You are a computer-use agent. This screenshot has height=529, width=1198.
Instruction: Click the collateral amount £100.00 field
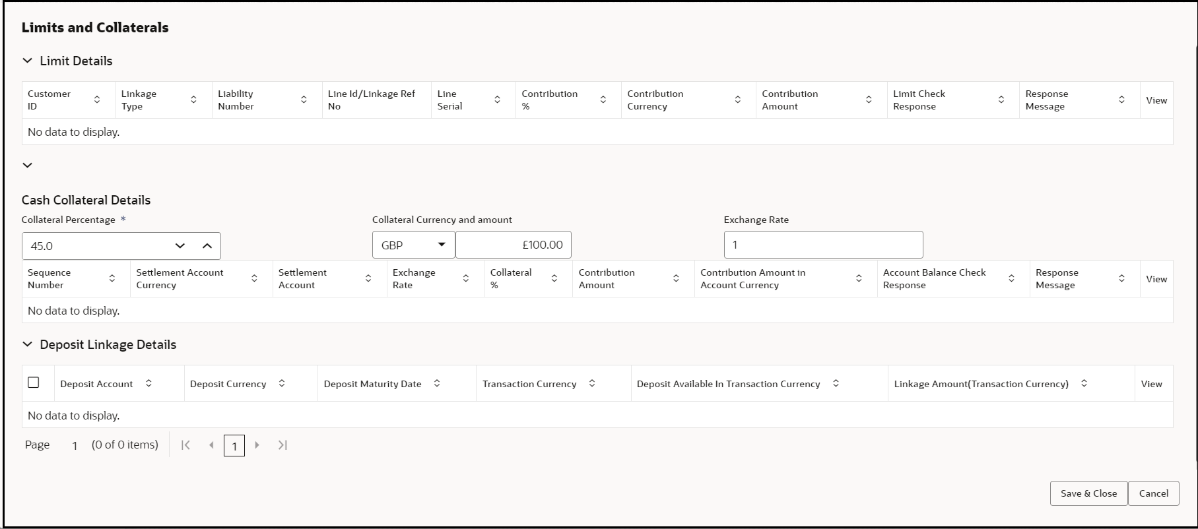point(514,245)
